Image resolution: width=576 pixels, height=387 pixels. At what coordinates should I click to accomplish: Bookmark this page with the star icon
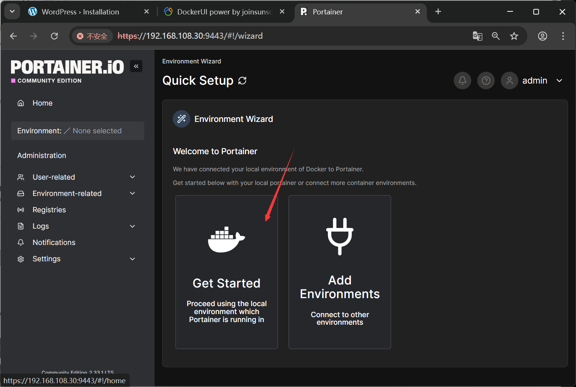514,36
